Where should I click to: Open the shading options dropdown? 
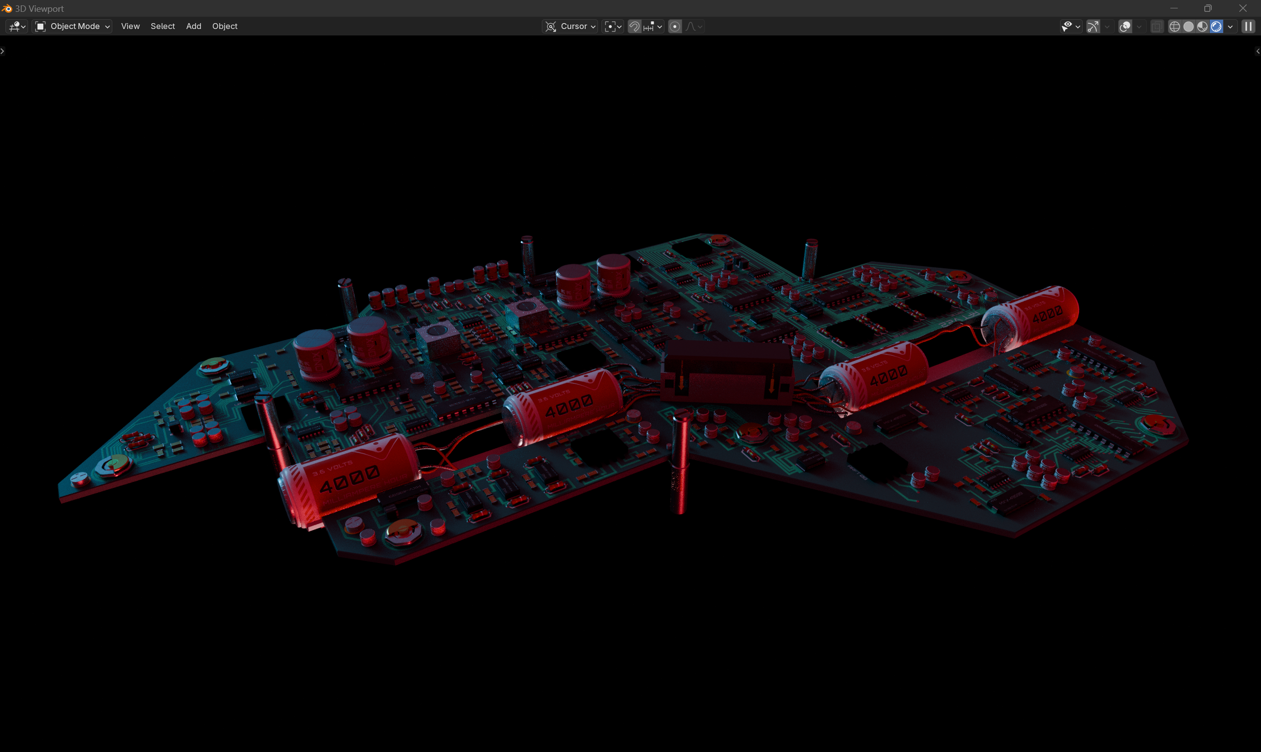(1230, 27)
